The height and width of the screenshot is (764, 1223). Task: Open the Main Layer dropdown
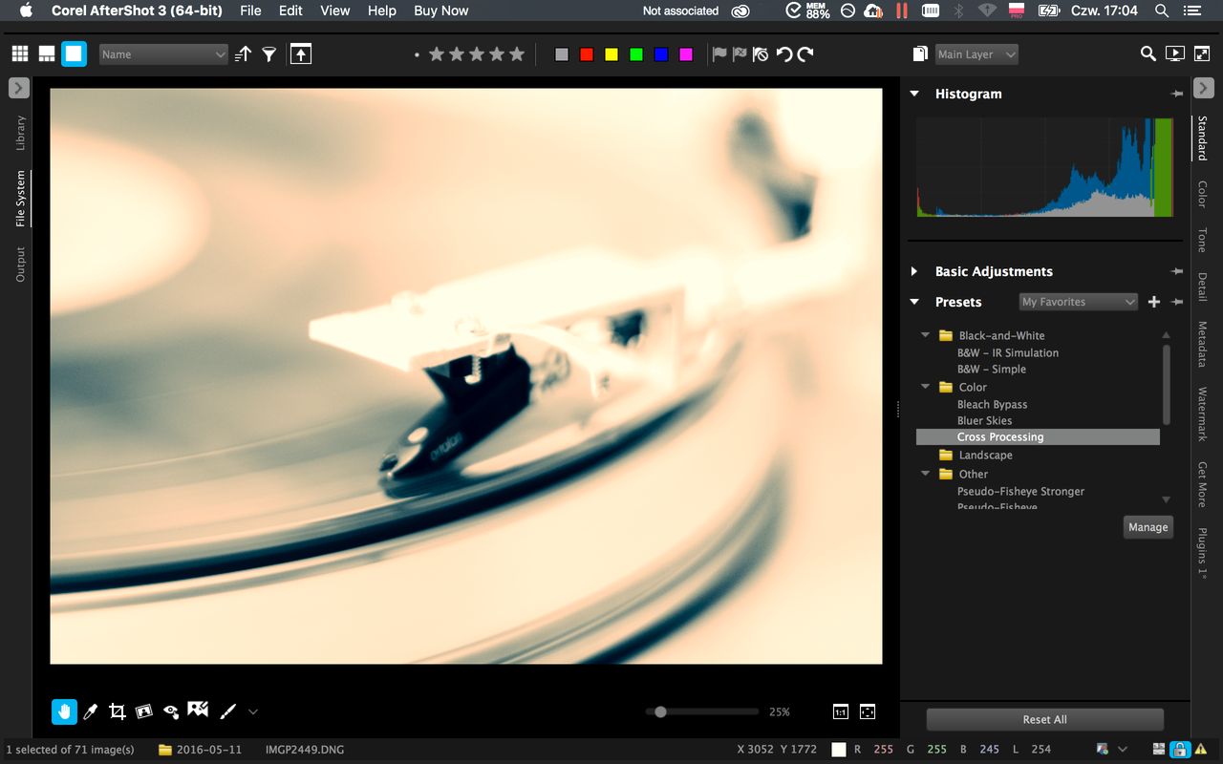click(x=976, y=54)
